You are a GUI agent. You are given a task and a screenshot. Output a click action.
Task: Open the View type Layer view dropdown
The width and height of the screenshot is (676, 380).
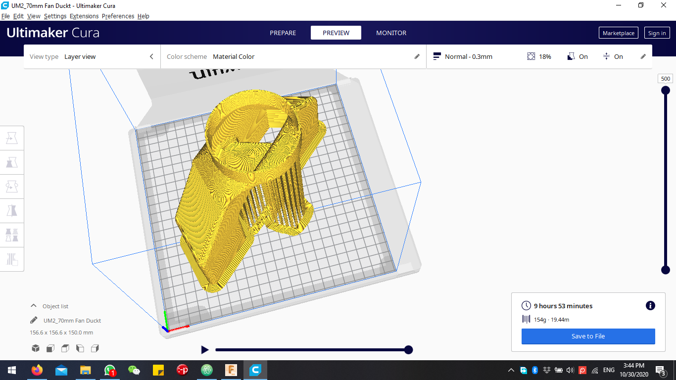pyautogui.click(x=92, y=56)
